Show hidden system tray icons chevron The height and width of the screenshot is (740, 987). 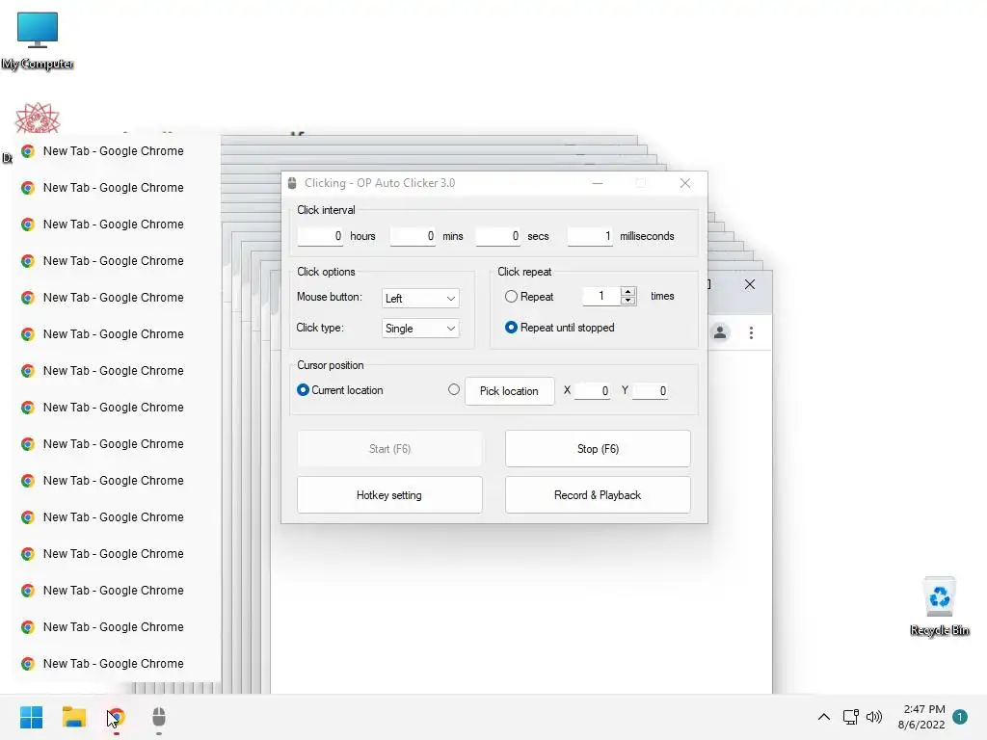[x=823, y=717]
